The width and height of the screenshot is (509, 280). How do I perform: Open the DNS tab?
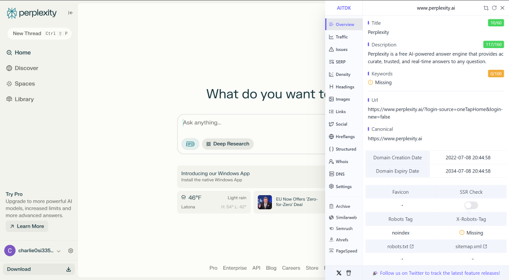pyautogui.click(x=344, y=174)
